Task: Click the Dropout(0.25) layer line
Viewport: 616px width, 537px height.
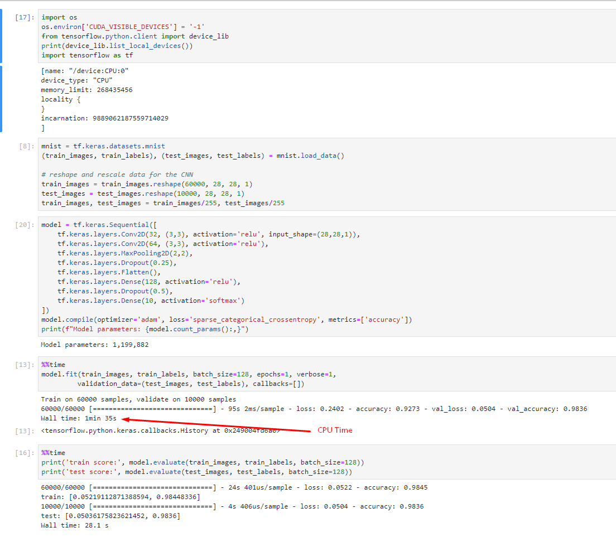Action: pos(117,263)
